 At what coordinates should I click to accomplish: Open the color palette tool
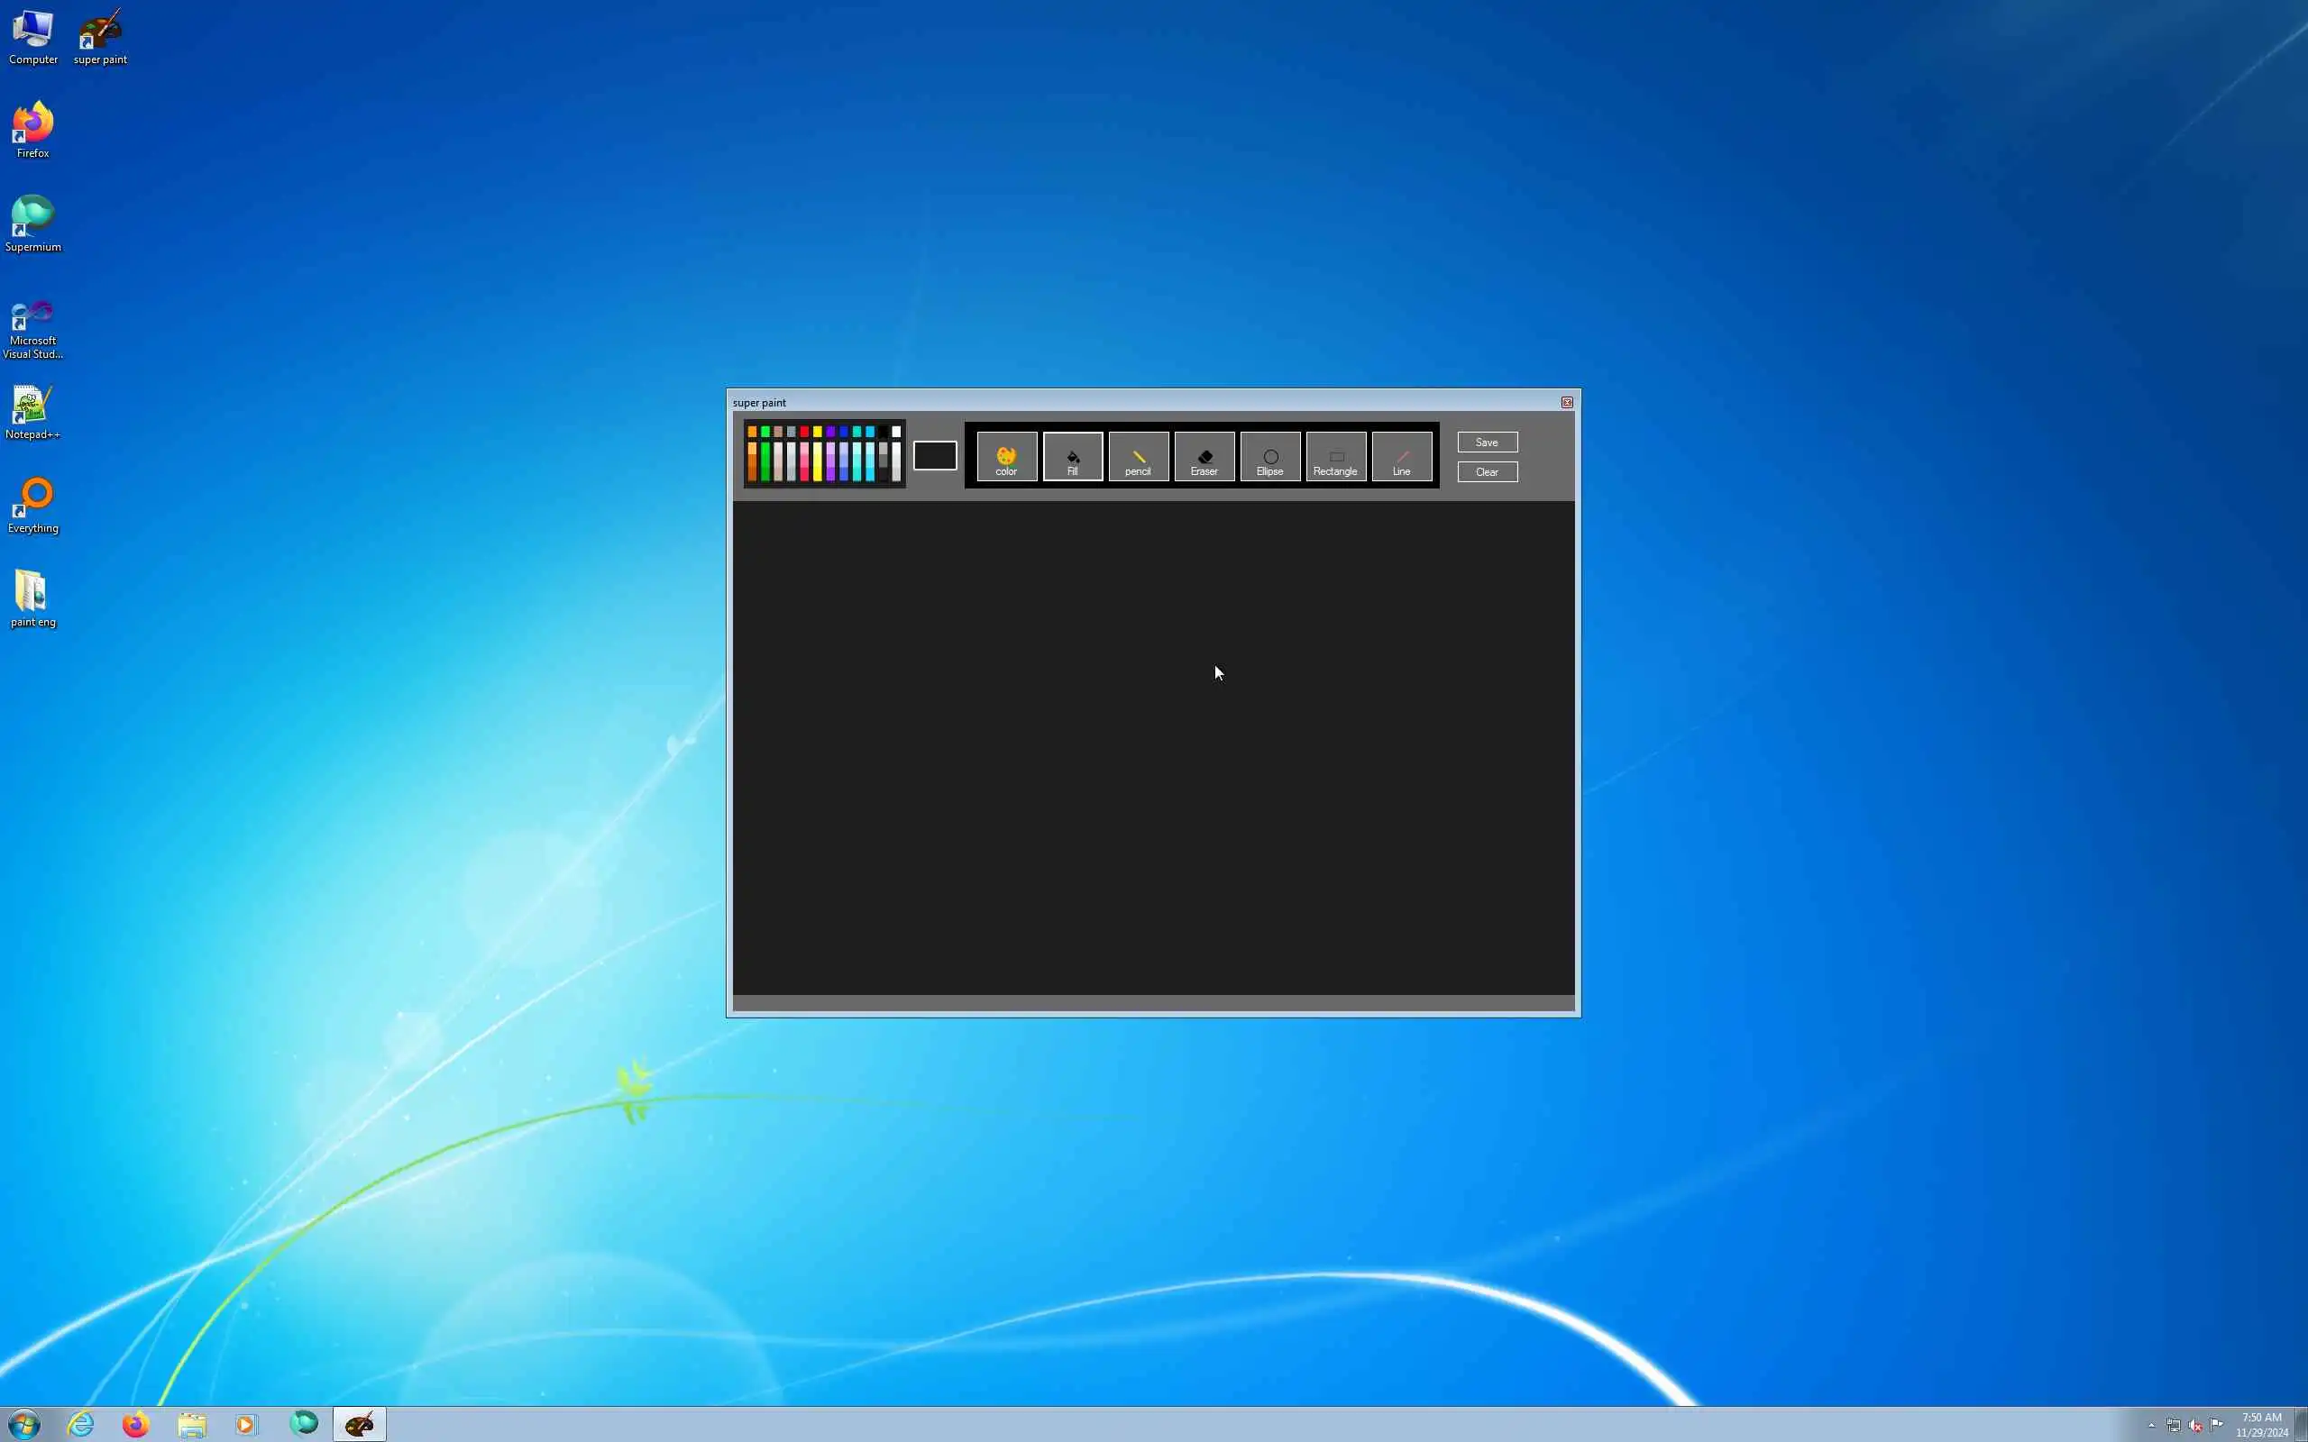click(1006, 457)
